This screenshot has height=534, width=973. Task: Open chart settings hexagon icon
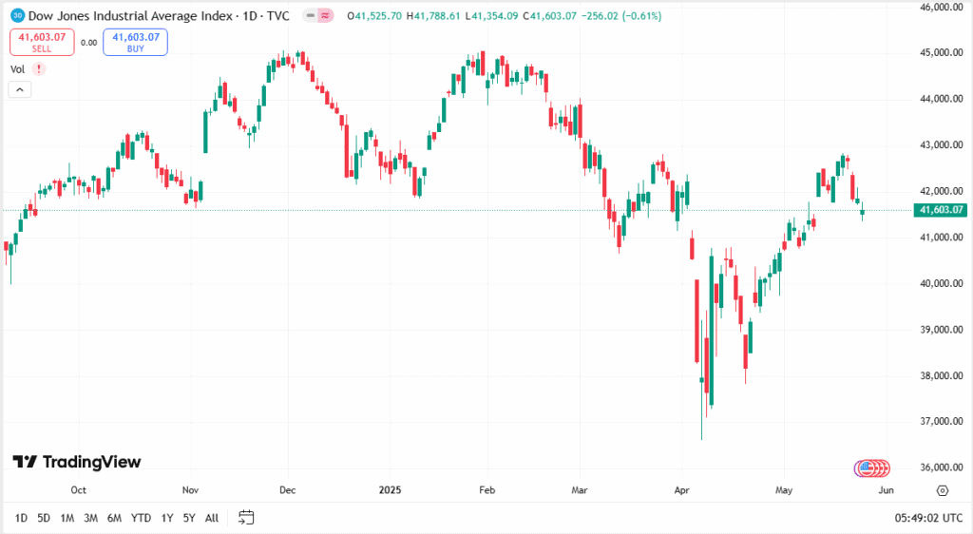click(x=942, y=490)
